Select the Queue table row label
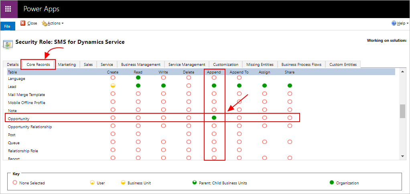This screenshot has width=410, height=194. [x=14, y=143]
